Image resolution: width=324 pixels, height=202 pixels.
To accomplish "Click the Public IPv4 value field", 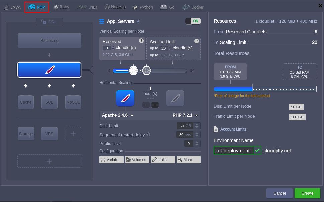I will coord(189,143).
